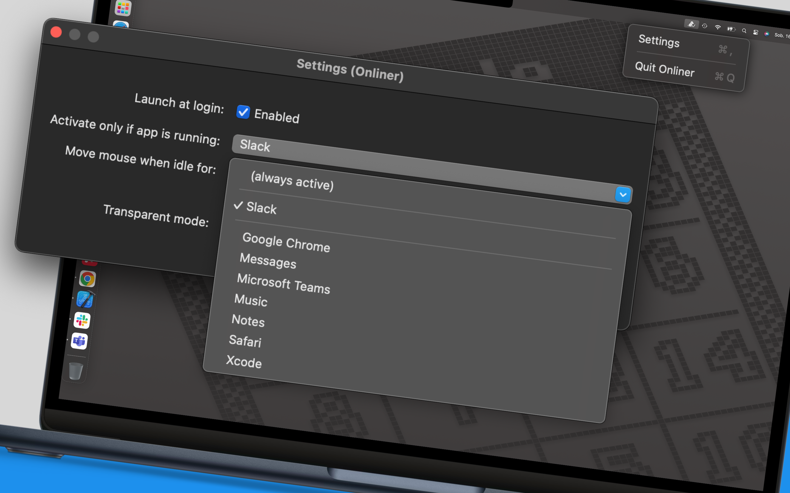Open Control Center toggles icon in menu bar
Image resolution: width=790 pixels, height=493 pixels.
point(755,32)
